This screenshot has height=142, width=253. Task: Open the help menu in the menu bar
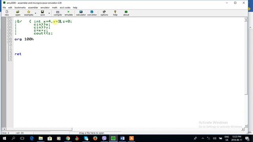(75, 7)
